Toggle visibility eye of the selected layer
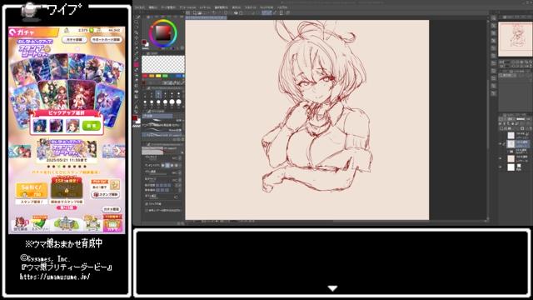533x300 pixels. coord(501,144)
